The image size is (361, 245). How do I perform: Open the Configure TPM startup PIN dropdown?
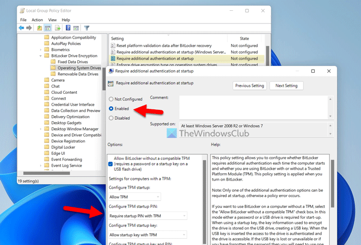148,216
